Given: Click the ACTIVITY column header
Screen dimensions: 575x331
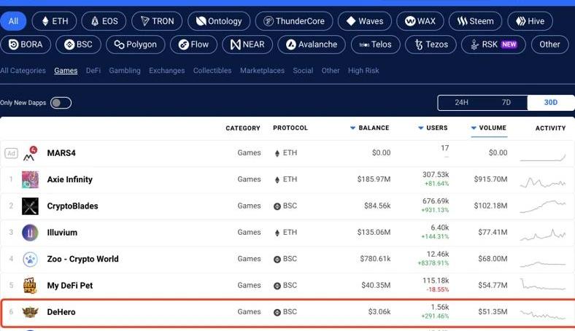Looking at the screenshot, I should click(550, 128).
